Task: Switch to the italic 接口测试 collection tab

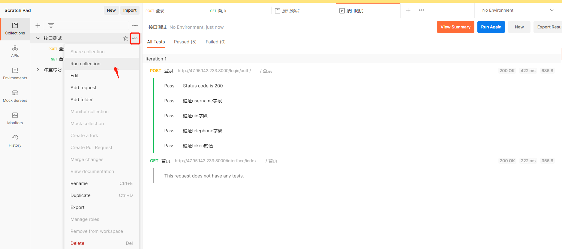Action: [304, 11]
